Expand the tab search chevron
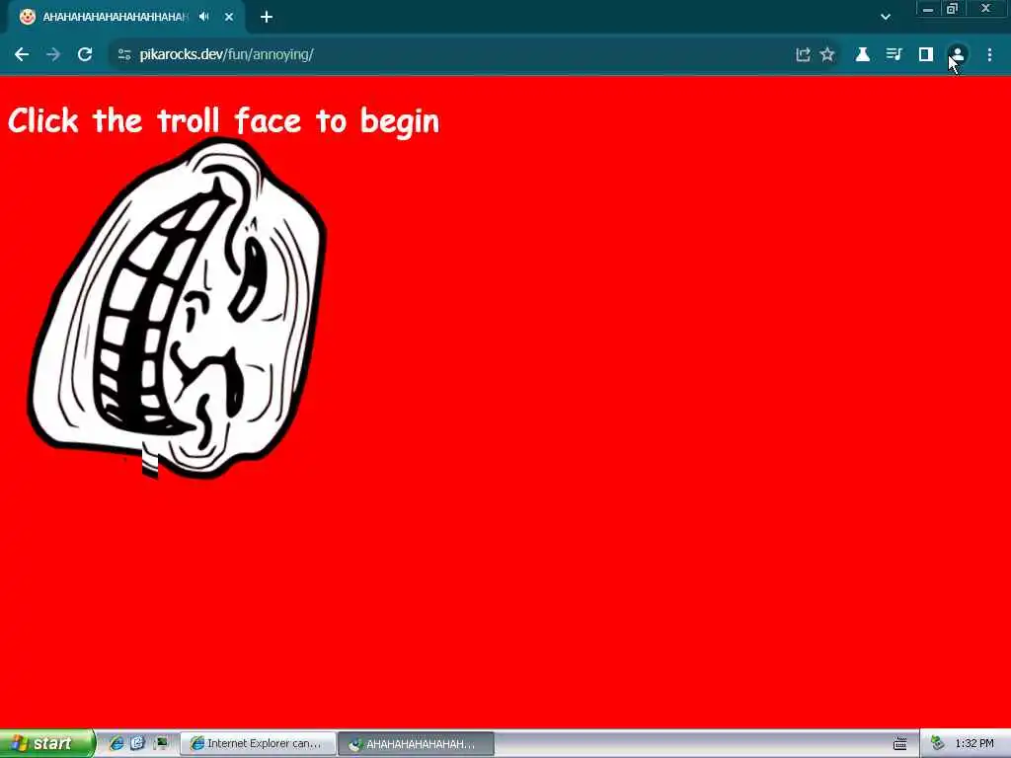Viewport: 1011px width, 758px height. coord(886,17)
